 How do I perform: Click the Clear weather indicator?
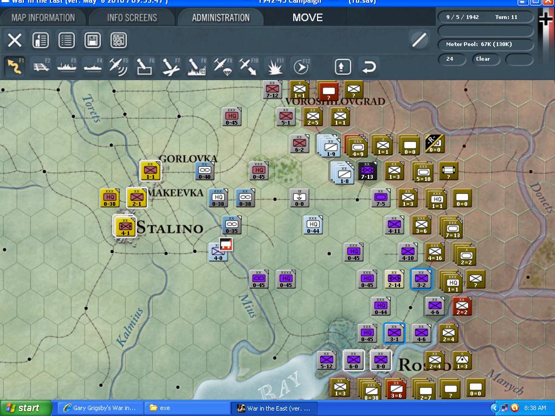[x=486, y=58]
